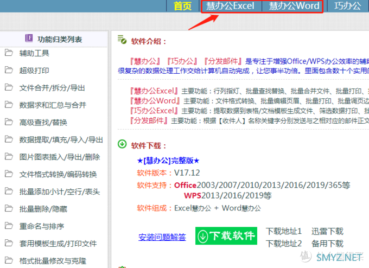369x268 pixels.
Task: Click the 功能归类列表 header text
Action: pyautogui.click(x=60, y=39)
